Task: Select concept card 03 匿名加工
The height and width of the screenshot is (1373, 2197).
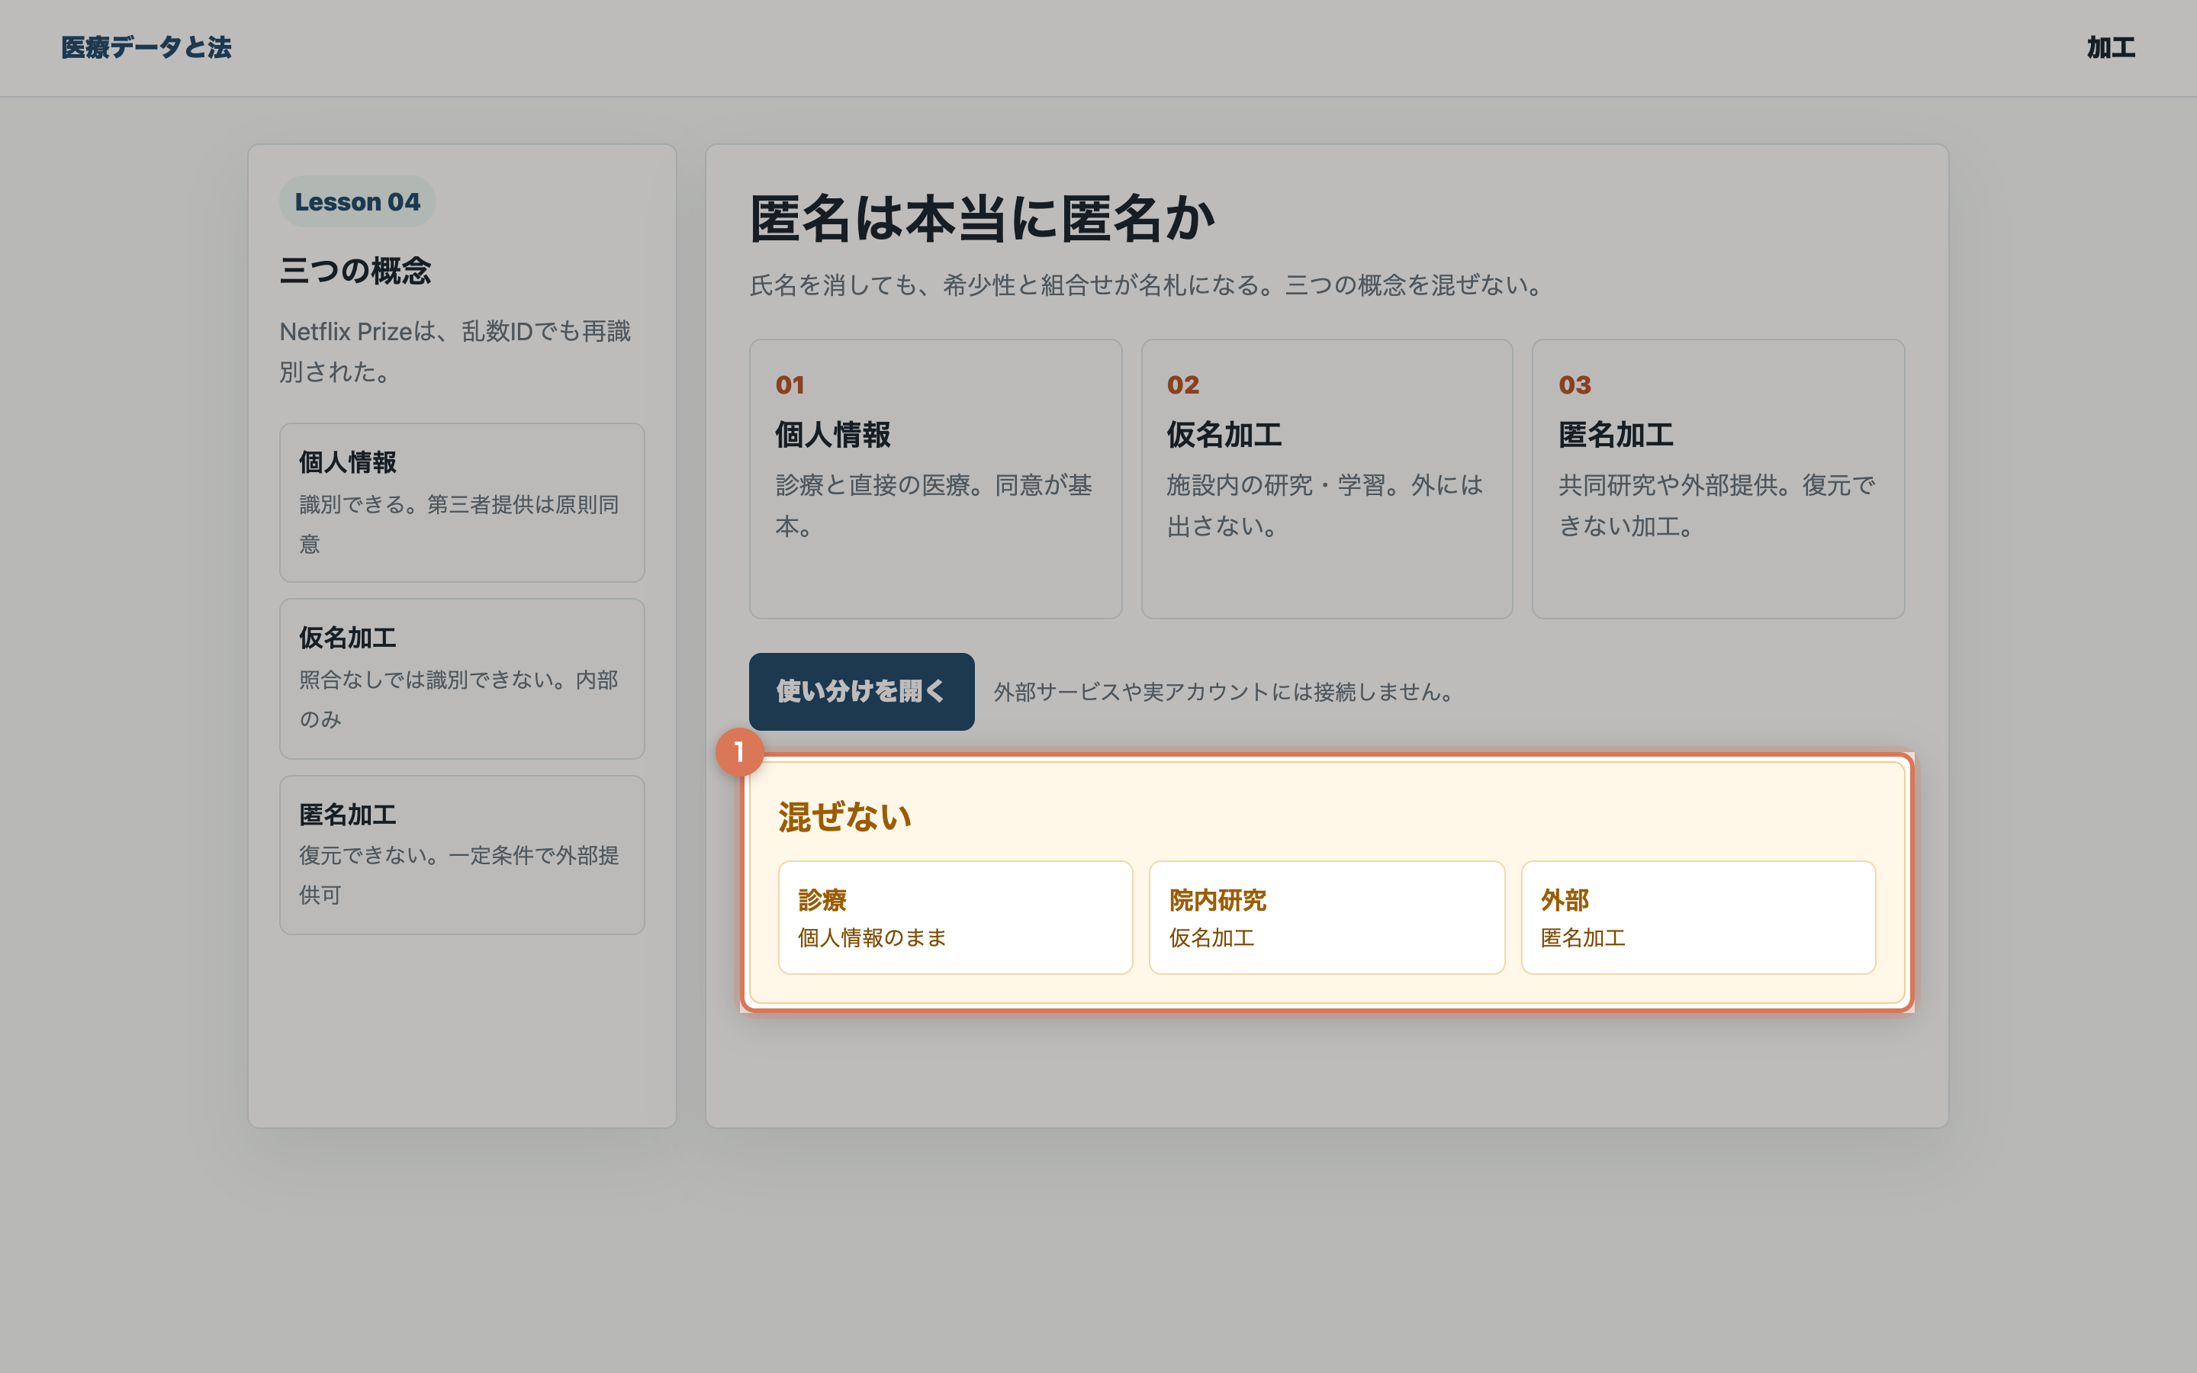Action: 1718,478
